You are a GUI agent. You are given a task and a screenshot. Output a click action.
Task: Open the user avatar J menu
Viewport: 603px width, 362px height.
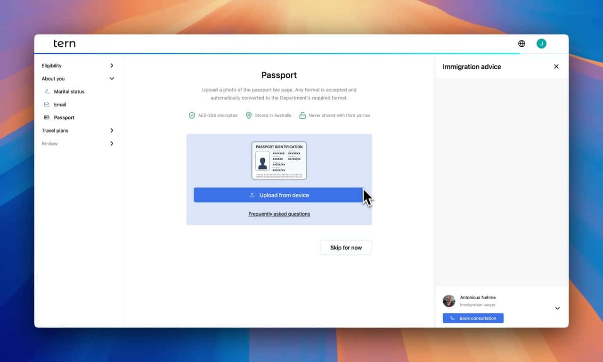(x=541, y=44)
